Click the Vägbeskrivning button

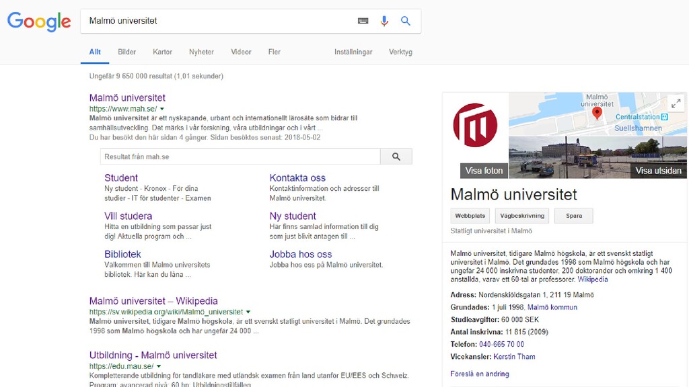[x=522, y=216]
